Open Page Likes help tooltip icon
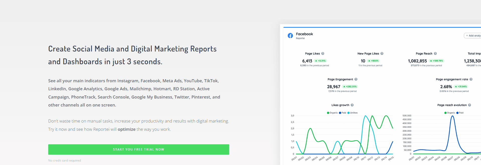This screenshot has height=165, width=481. coord(323,53)
